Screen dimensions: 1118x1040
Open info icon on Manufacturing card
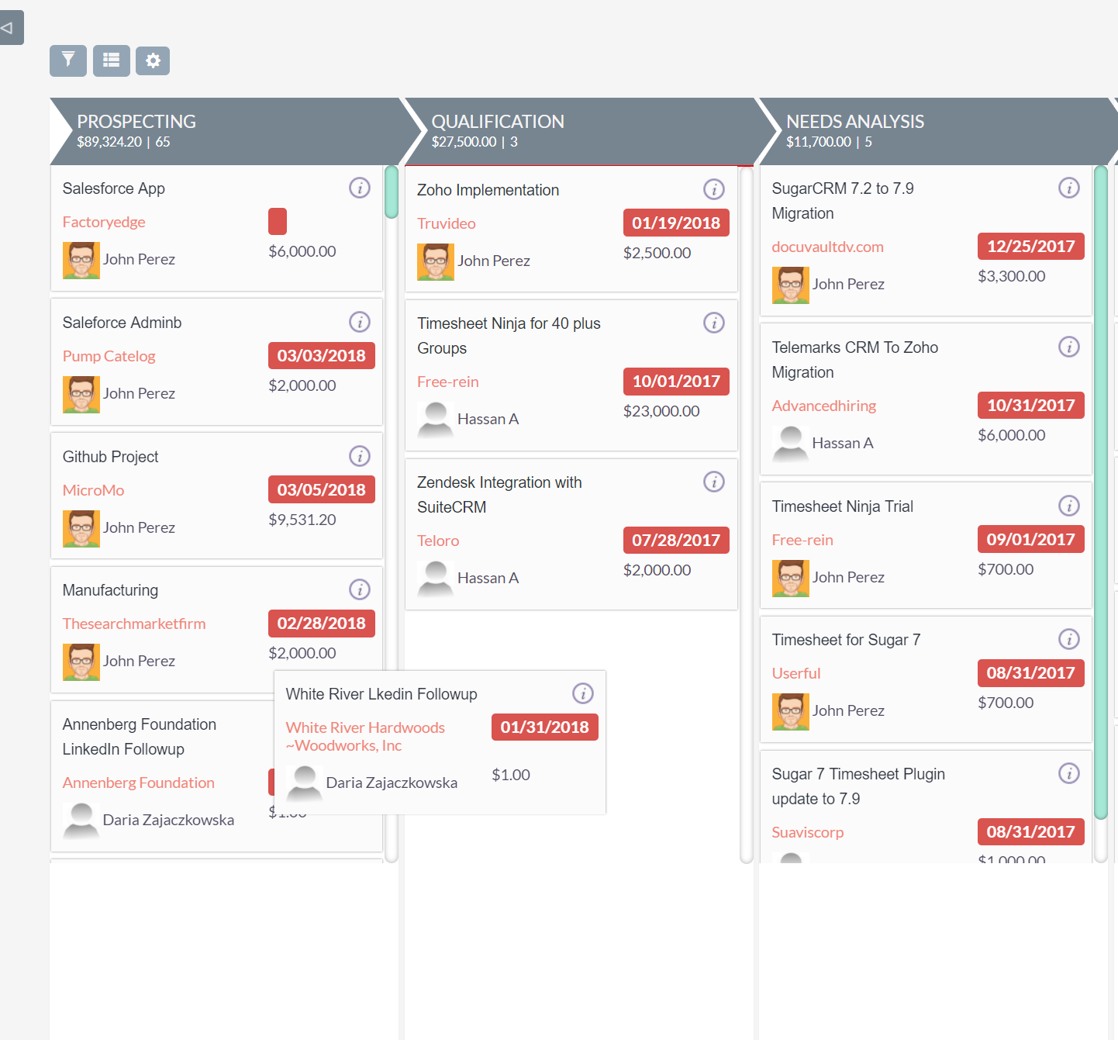[360, 589]
